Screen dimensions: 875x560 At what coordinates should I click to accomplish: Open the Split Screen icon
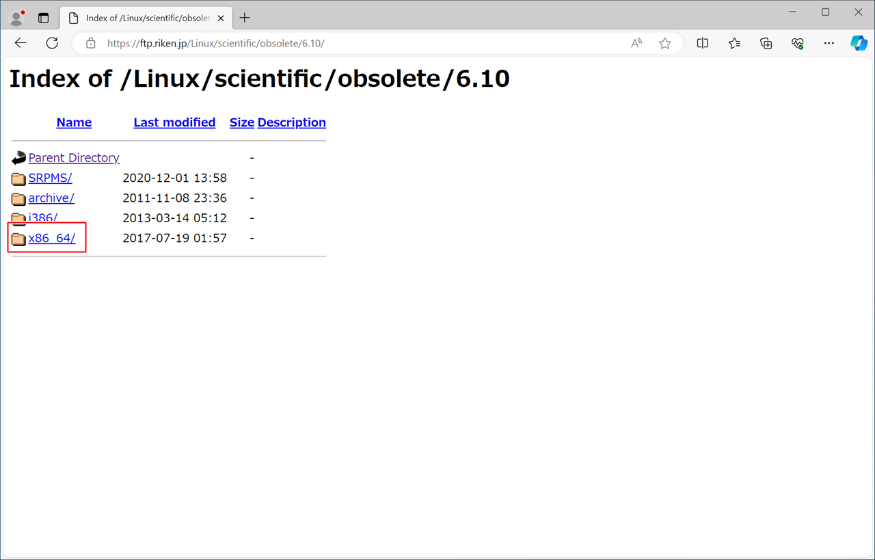click(702, 43)
